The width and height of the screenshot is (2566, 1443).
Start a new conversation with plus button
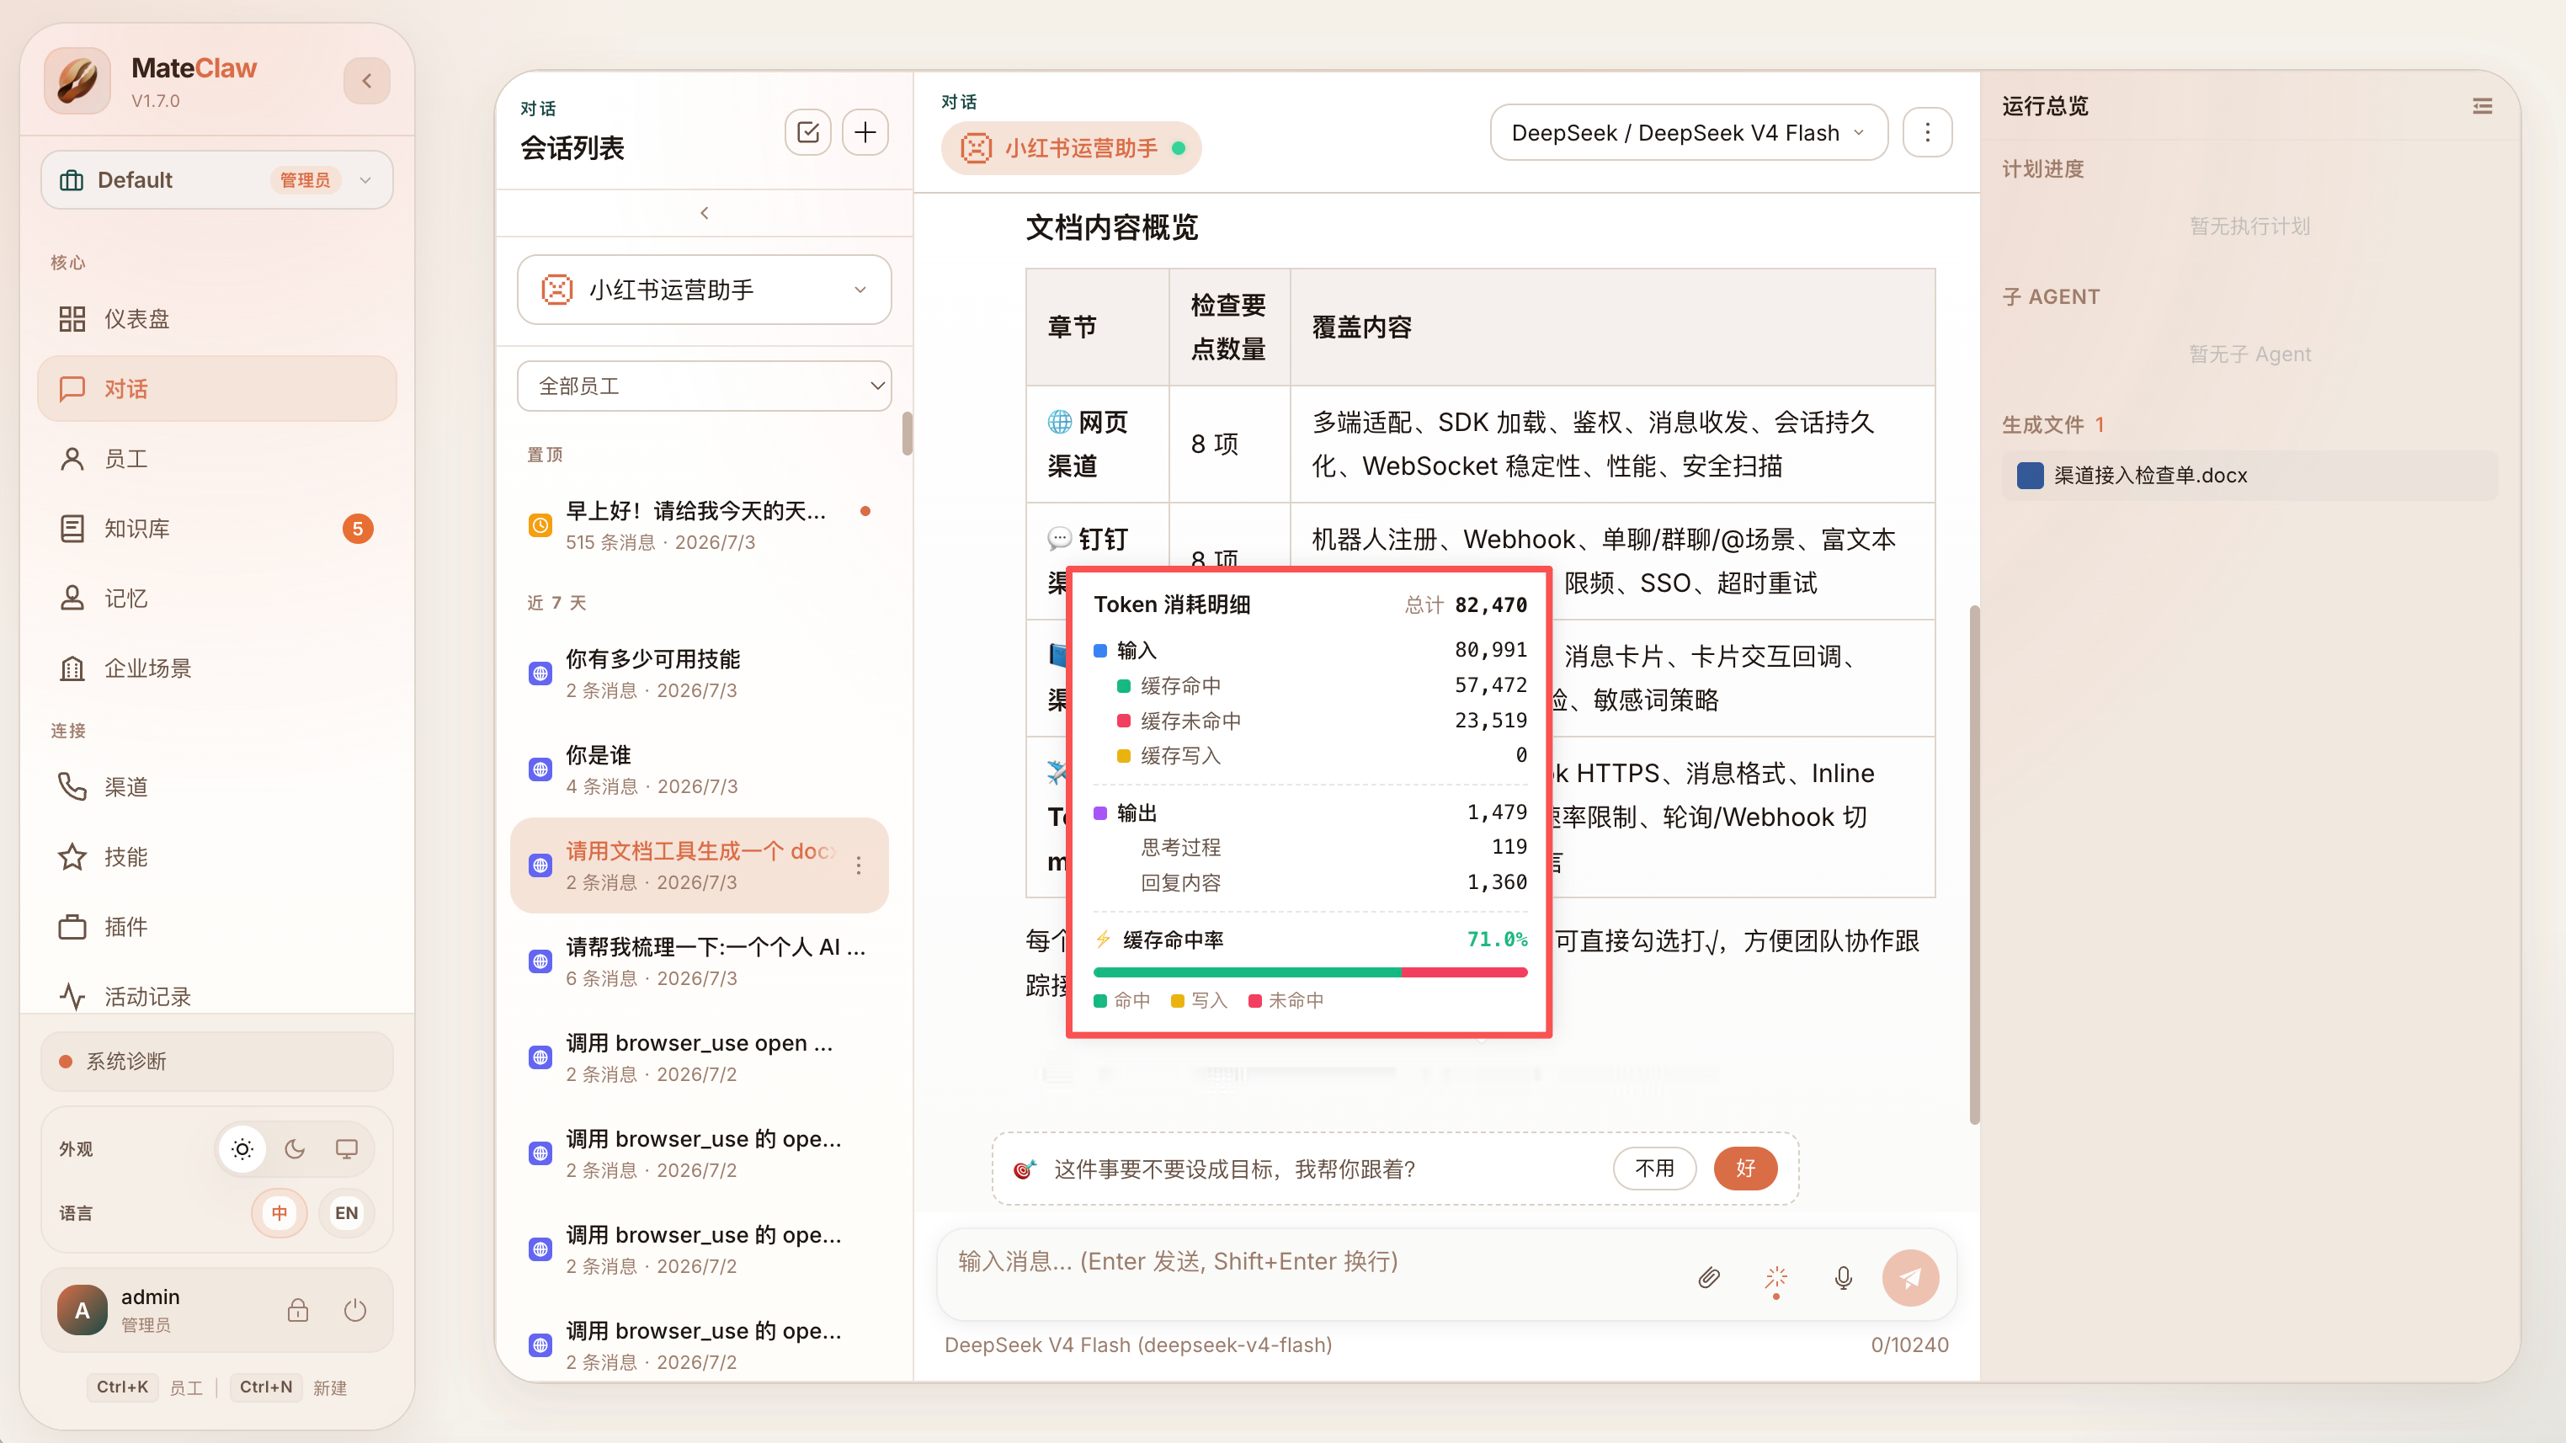pos(865,132)
